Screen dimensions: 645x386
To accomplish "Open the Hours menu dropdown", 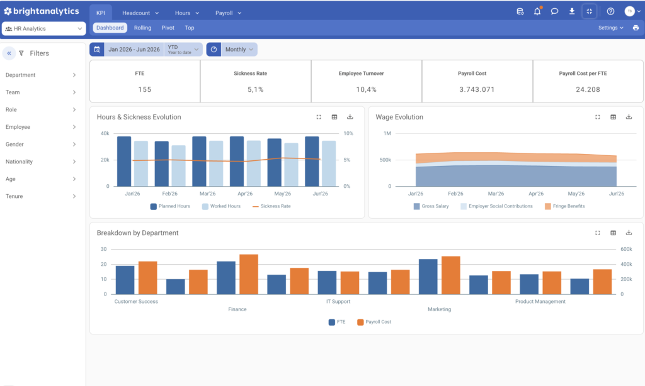I will pos(186,13).
